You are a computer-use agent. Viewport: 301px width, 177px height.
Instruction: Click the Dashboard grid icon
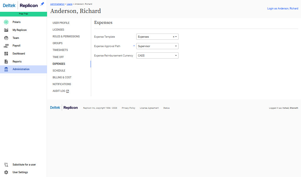6,54
